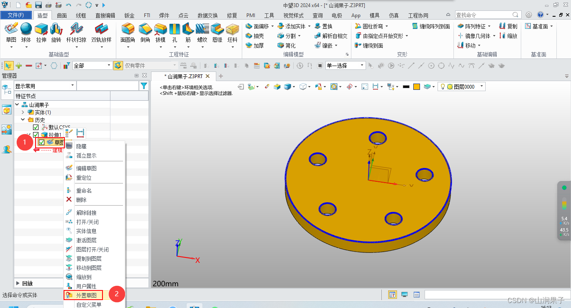The image size is (571, 308).
Task: Select the 双轨放样 loft tool
Action: pos(101,33)
